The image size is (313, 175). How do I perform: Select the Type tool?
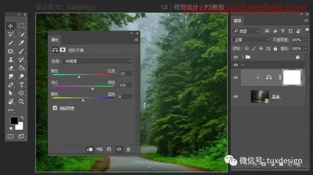click(21, 85)
